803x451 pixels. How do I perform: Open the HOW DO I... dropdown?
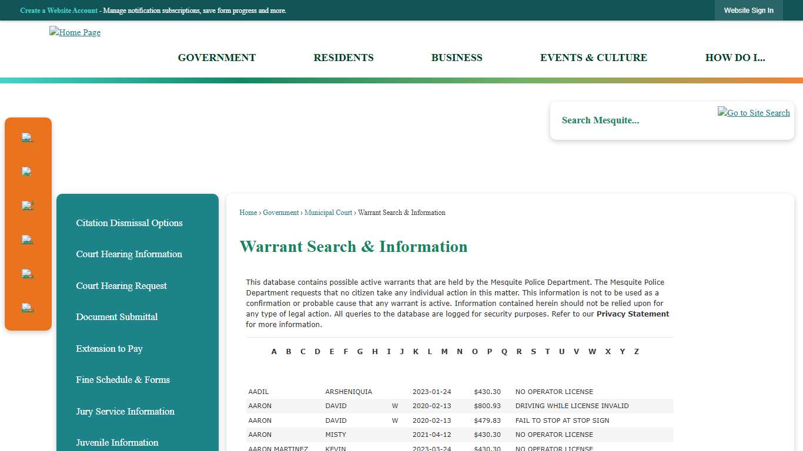coord(735,58)
